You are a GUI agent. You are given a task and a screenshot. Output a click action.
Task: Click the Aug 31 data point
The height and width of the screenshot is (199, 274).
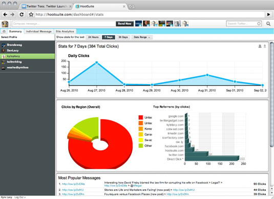pyautogui.click(x=207, y=75)
